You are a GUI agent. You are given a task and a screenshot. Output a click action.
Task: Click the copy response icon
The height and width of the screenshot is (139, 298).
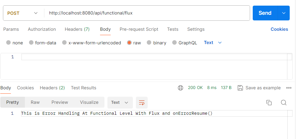(269, 103)
